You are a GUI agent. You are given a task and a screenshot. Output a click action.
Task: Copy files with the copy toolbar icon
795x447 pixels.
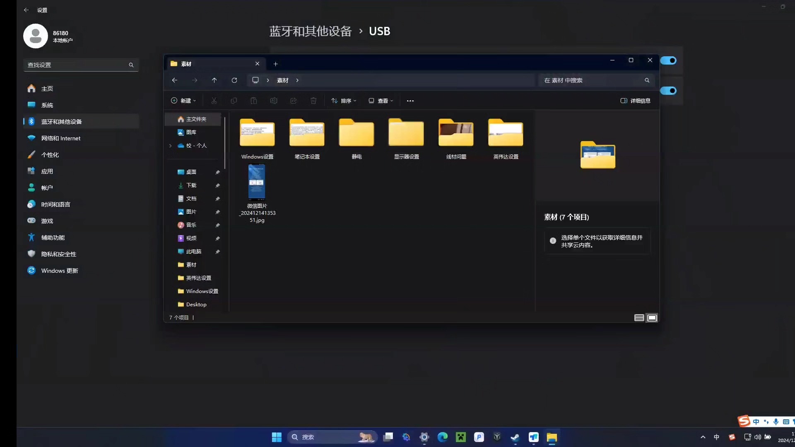click(234, 101)
